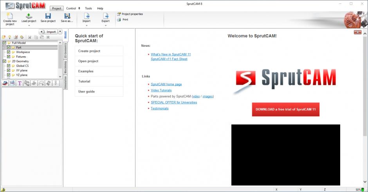Switch to the vertical 2D Geometry tab
368x192 pixels.
coord(65,51)
